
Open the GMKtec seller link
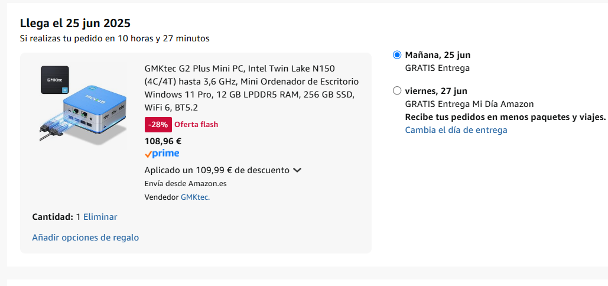[x=195, y=197]
